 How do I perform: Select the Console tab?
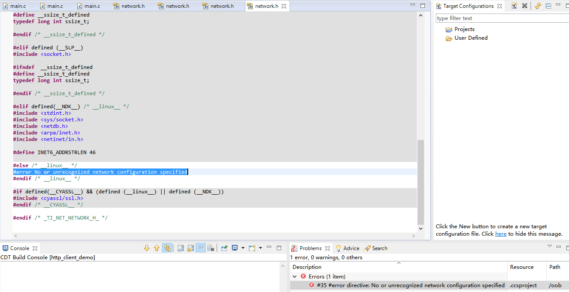coord(16,248)
